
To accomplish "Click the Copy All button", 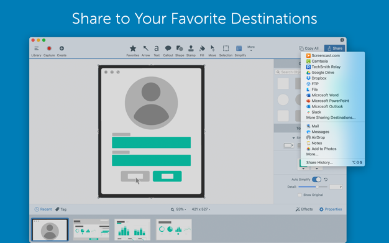I will [309, 48].
